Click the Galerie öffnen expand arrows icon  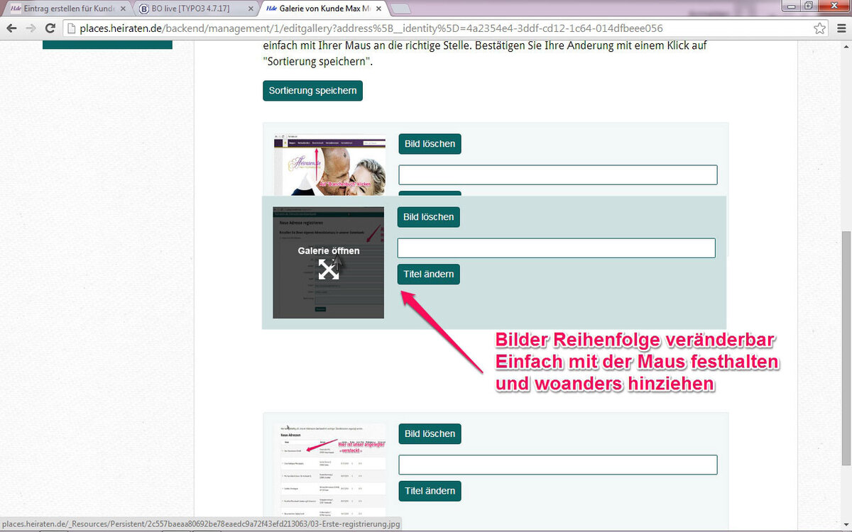(328, 270)
